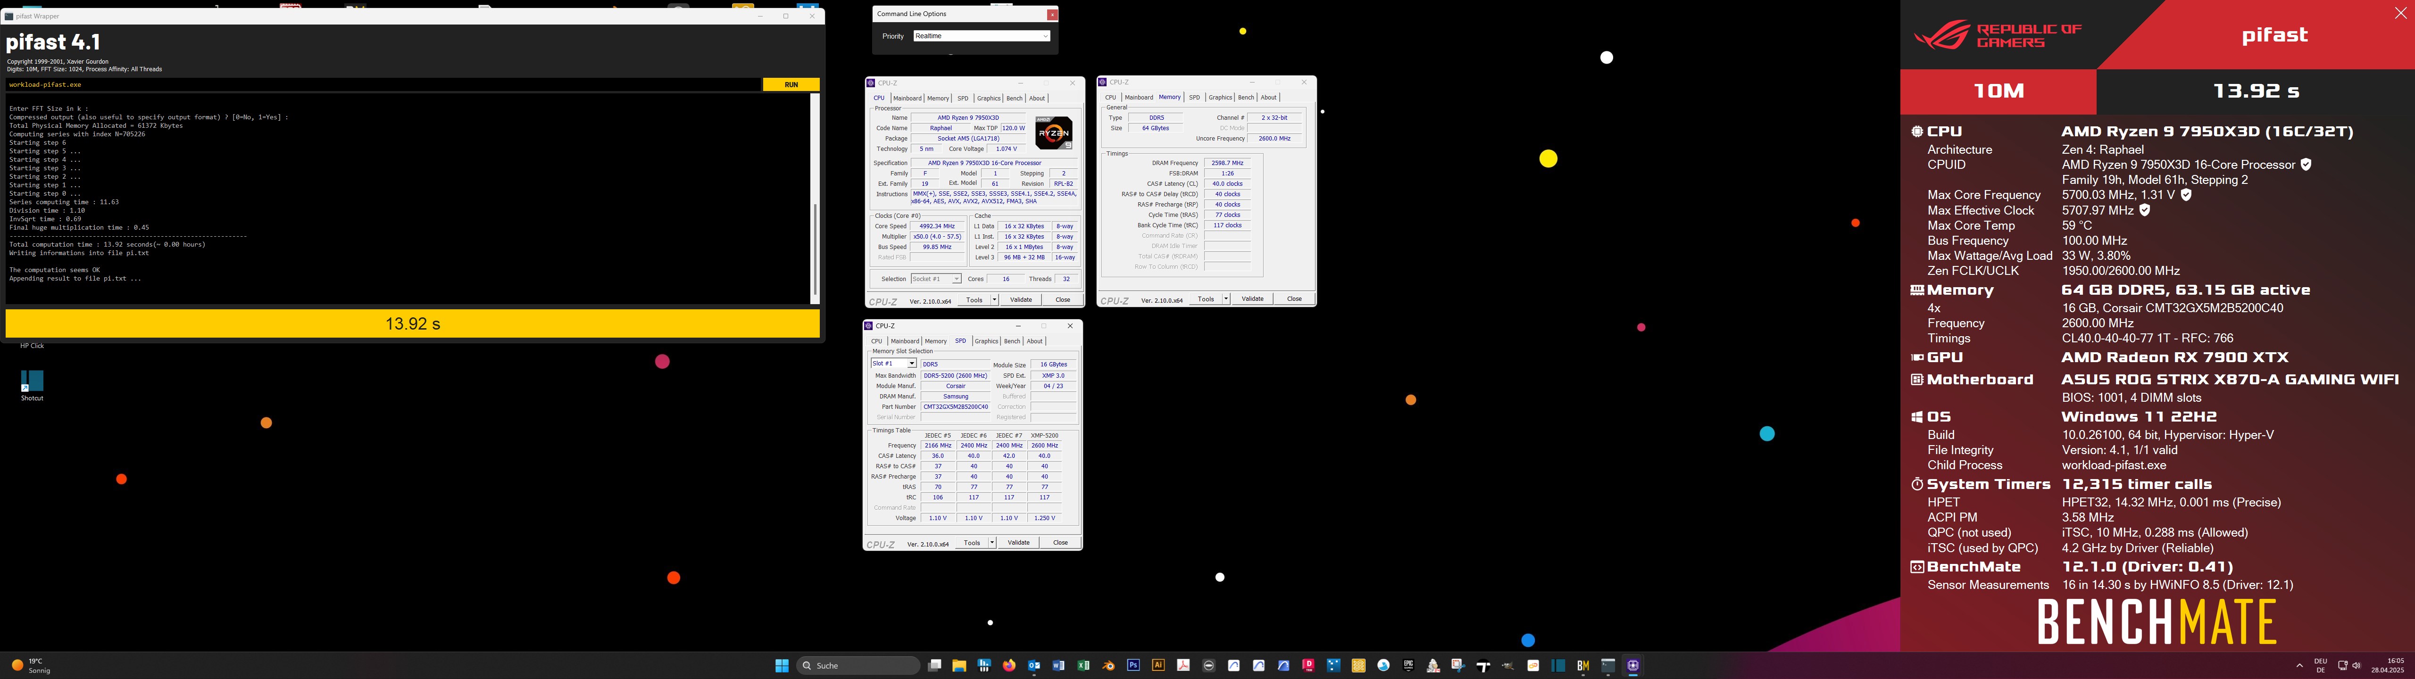Open Adobe Acrobat from the taskbar
Viewport: 2415px width, 679px height.
[1184, 666]
